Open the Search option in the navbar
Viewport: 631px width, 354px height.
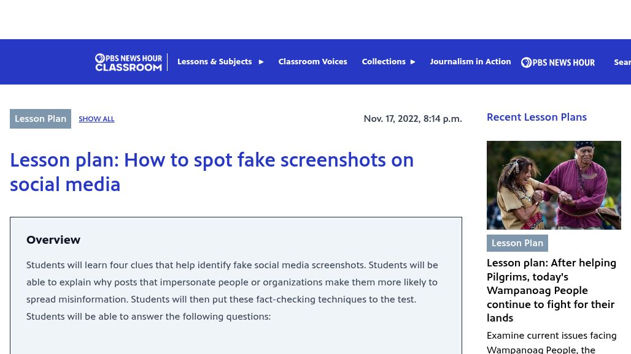coord(622,62)
